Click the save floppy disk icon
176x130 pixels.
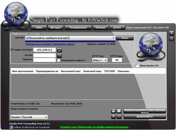pyautogui.click(x=113, y=111)
